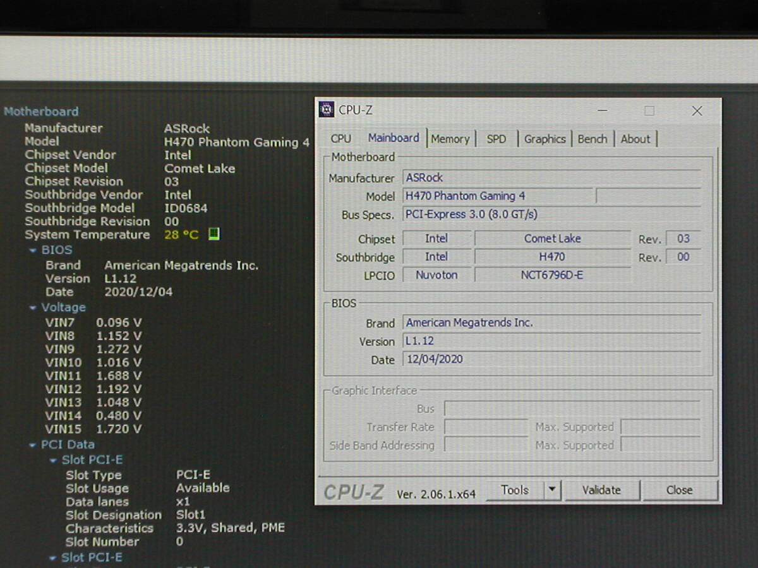Click the VIN15 1.720 V row
The height and width of the screenshot is (568, 758).
pyautogui.click(x=93, y=429)
